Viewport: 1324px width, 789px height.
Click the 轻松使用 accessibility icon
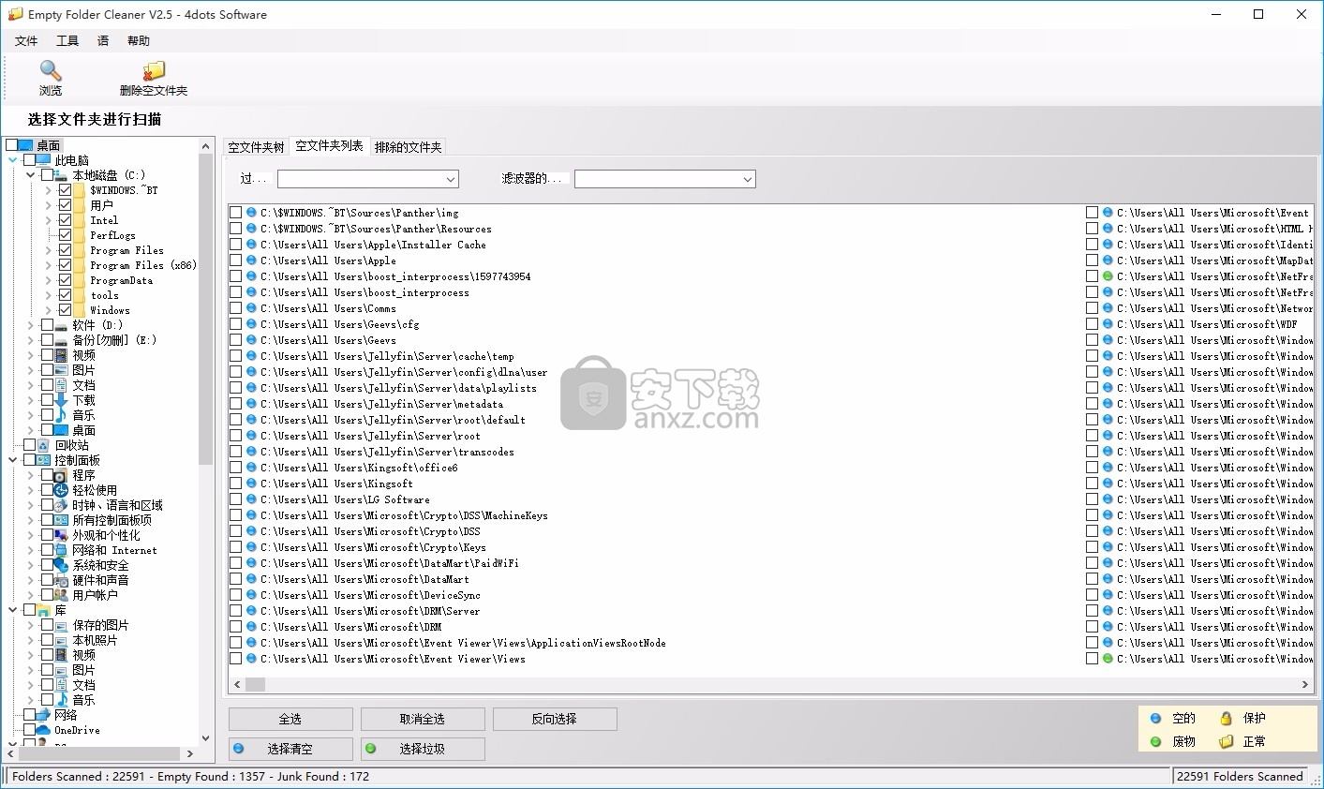(61, 490)
